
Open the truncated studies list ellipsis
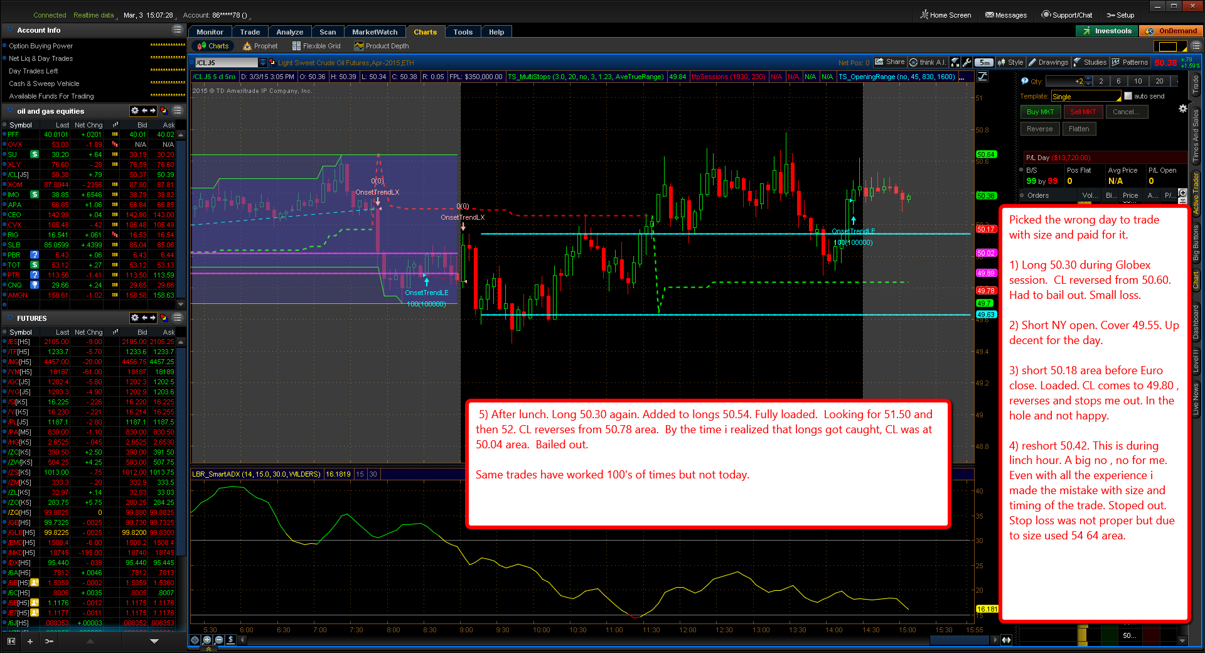tap(962, 77)
